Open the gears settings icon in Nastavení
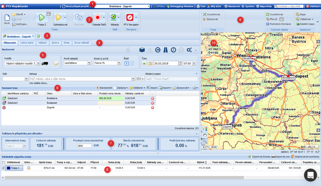This screenshot has height=186, width=321. [x=189, y=50]
